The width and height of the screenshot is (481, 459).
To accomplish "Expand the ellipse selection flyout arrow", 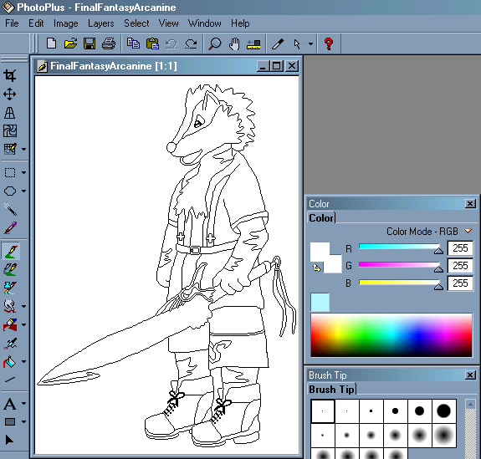I will click(24, 191).
